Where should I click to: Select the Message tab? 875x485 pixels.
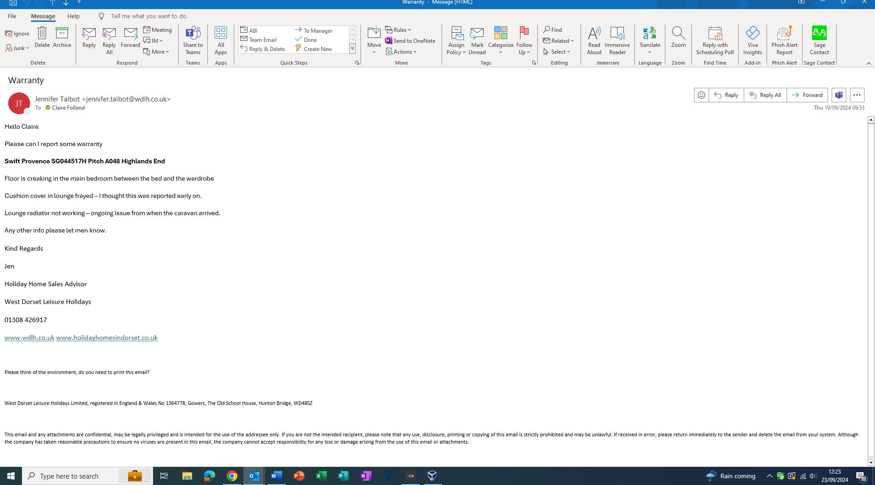(x=43, y=16)
